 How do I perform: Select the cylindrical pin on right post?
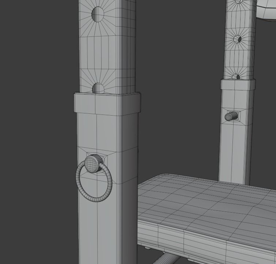(231, 116)
